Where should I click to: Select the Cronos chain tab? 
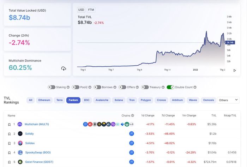click(161, 100)
